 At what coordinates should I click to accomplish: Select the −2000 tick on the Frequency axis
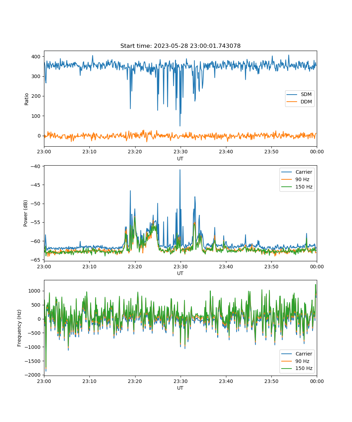pyautogui.click(x=33, y=375)
